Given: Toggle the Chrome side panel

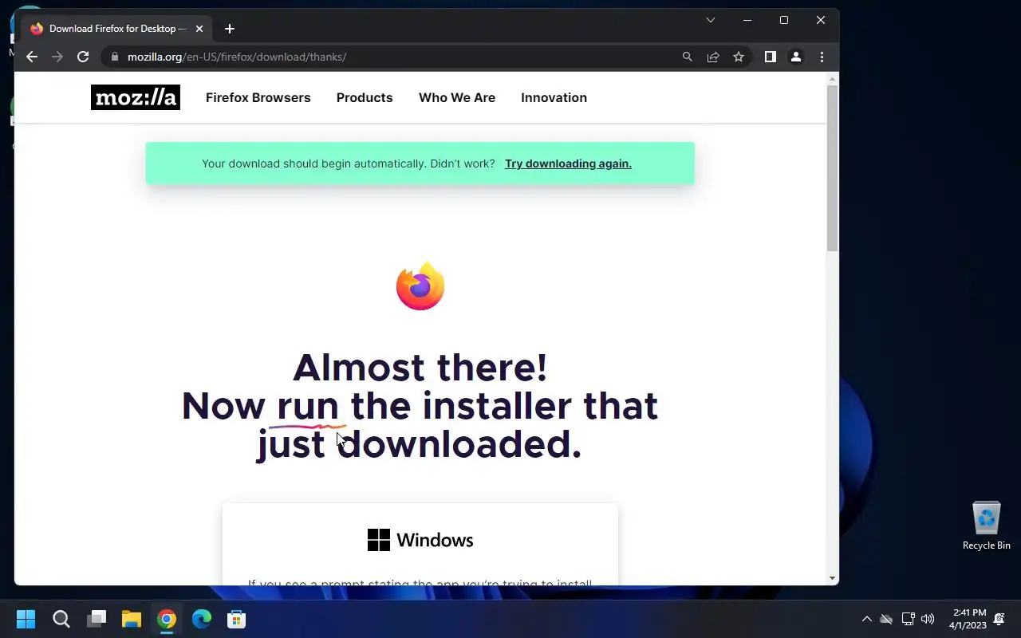Looking at the screenshot, I should (771, 57).
